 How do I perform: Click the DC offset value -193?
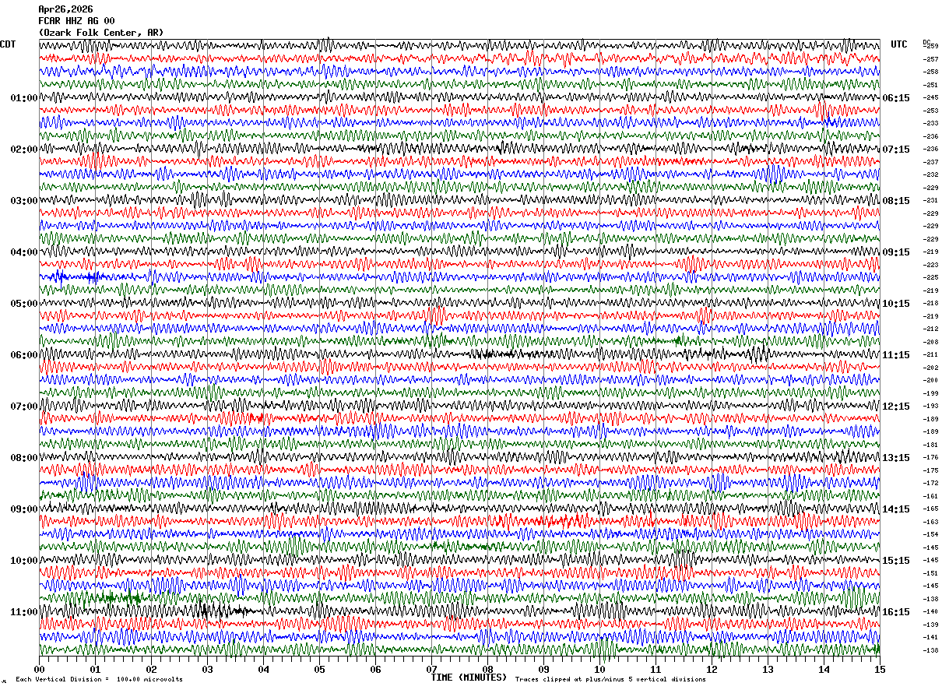click(930, 407)
